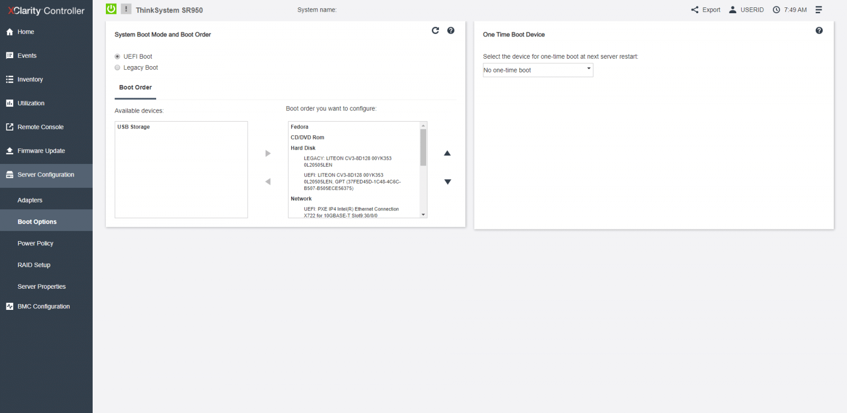The image size is (847, 413).
Task: Select USB Storage in available devices
Action: click(x=133, y=127)
